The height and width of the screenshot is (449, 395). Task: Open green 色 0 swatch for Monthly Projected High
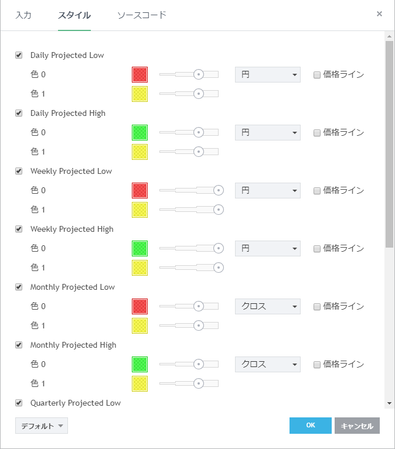[140, 364]
